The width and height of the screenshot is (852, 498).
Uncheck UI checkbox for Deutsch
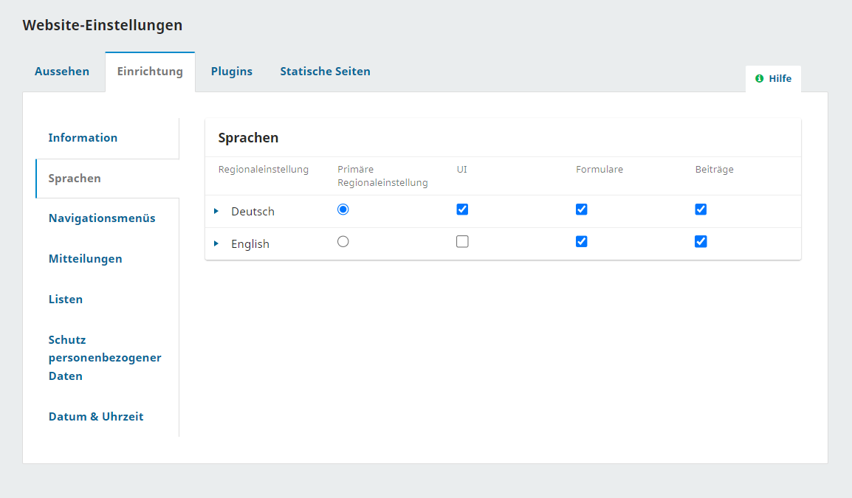[462, 210]
